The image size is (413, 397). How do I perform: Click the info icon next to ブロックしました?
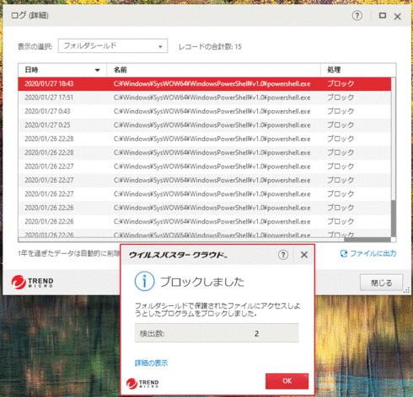tap(144, 281)
